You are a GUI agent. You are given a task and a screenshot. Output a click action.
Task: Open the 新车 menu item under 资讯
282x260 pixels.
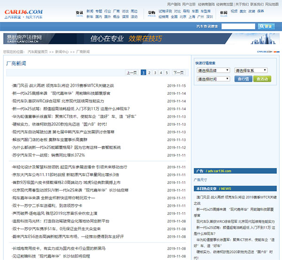point(90,17)
